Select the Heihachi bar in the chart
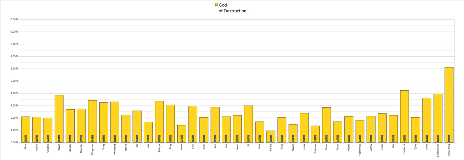 point(404,116)
